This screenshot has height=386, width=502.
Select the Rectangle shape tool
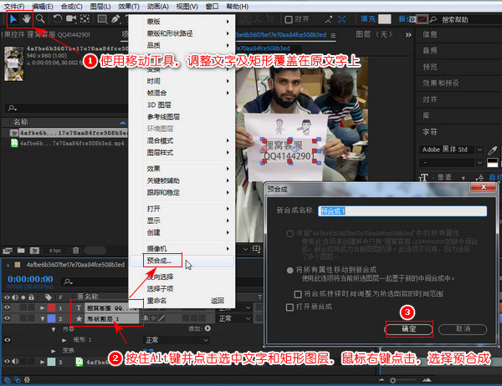pos(102,19)
